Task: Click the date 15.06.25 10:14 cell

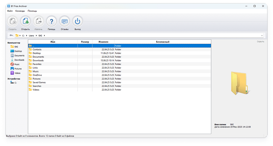Action: pyautogui.click(x=107, y=61)
